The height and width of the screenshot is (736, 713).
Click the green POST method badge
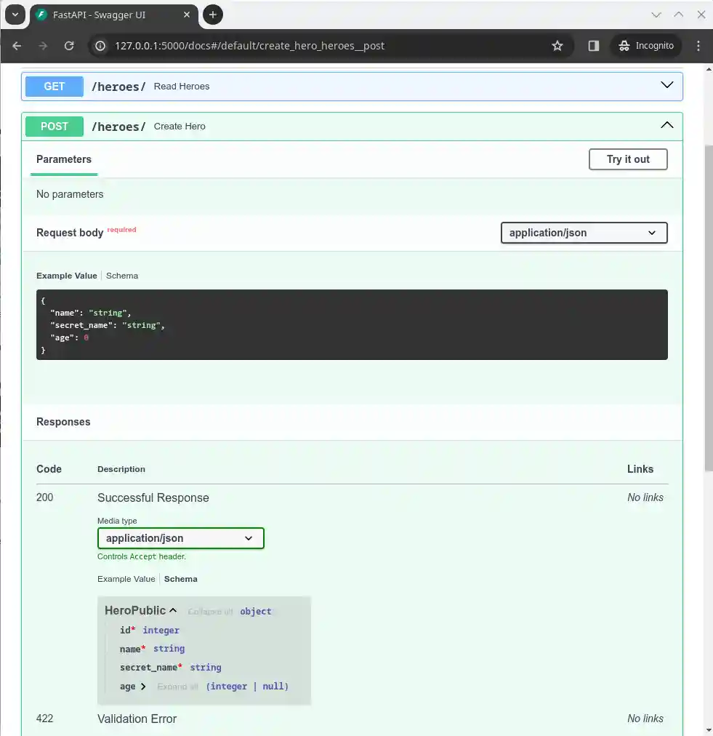click(54, 126)
